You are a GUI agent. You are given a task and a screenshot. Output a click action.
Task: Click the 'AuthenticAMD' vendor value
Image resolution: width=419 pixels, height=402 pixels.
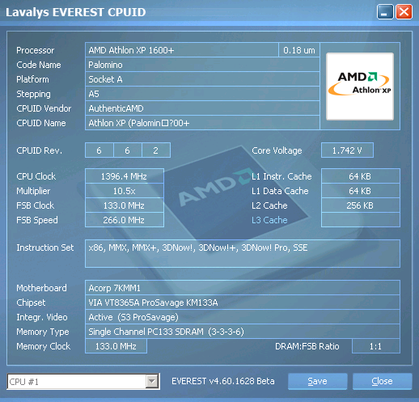(202, 108)
